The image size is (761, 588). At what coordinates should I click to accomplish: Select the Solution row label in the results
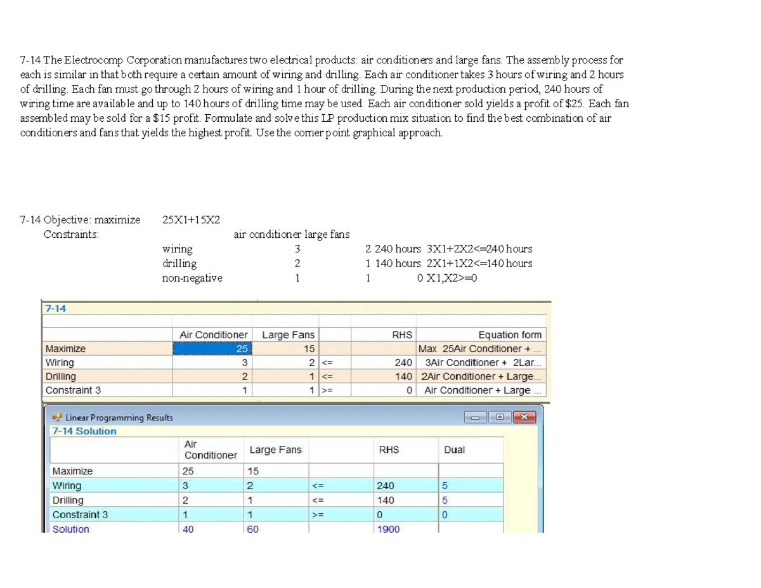click(x=71, y=529)
